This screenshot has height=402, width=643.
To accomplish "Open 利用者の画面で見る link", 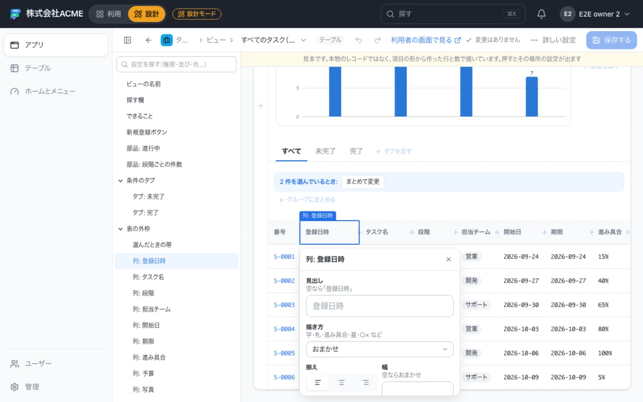I will point(426,40).
